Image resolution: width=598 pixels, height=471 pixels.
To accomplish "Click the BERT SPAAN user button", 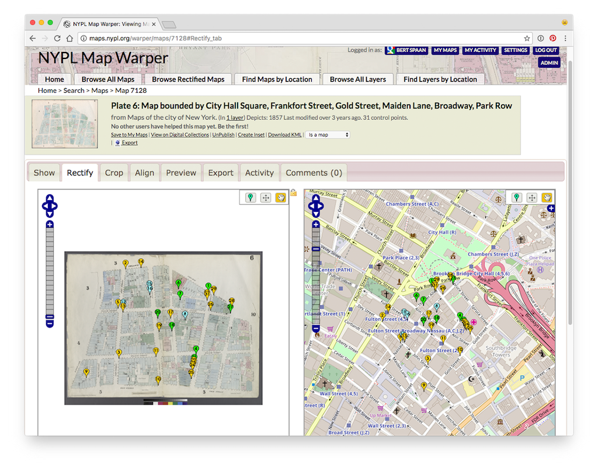I will pyautogui.click(x=406, y=50).
